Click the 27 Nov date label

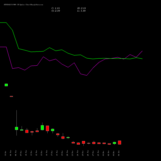93,153
